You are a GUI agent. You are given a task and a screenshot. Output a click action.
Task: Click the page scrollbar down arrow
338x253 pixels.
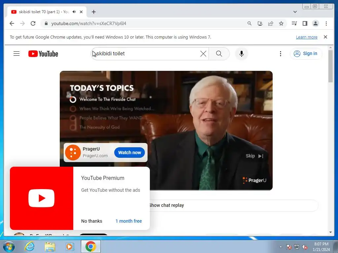(x=330, y=232)
